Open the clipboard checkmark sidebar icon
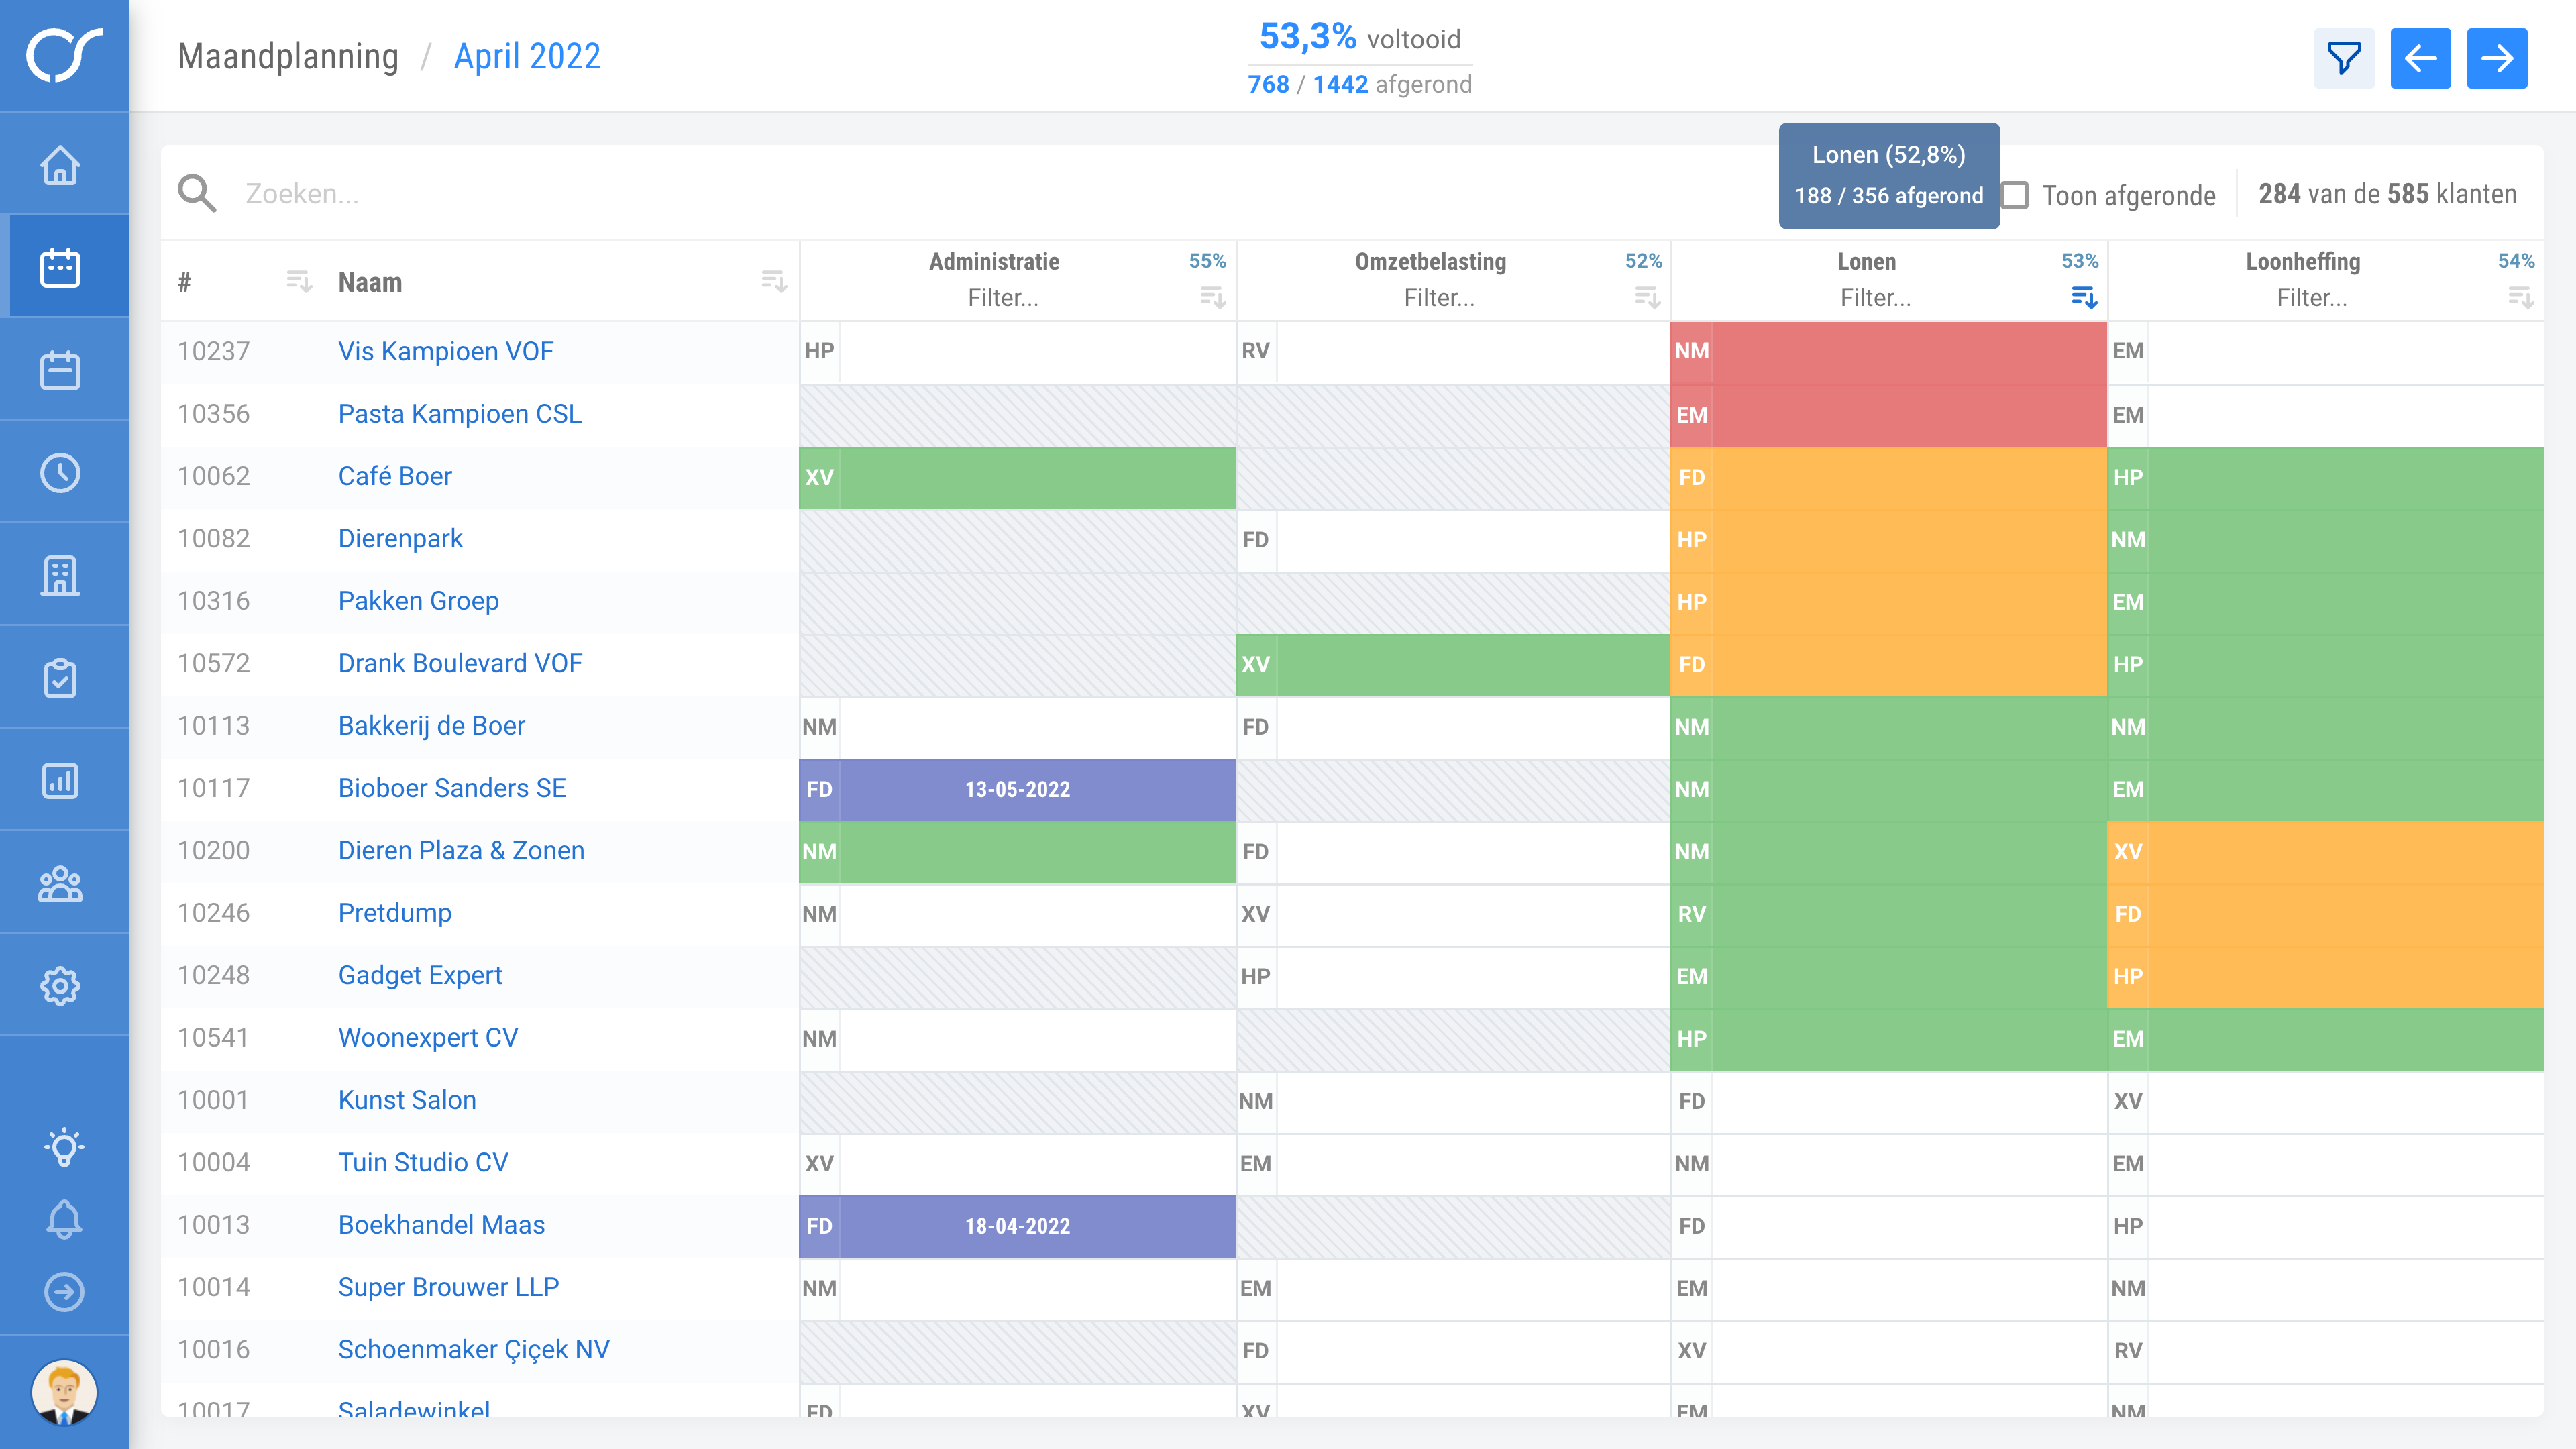Viewport: 2576px width, 1449px height. click(60, 678)
